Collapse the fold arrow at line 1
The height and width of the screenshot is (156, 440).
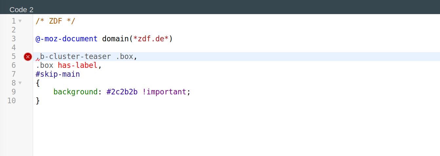coord(20,21)
